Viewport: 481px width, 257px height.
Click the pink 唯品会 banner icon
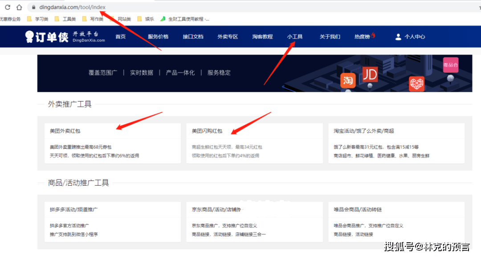coord(450,65)
